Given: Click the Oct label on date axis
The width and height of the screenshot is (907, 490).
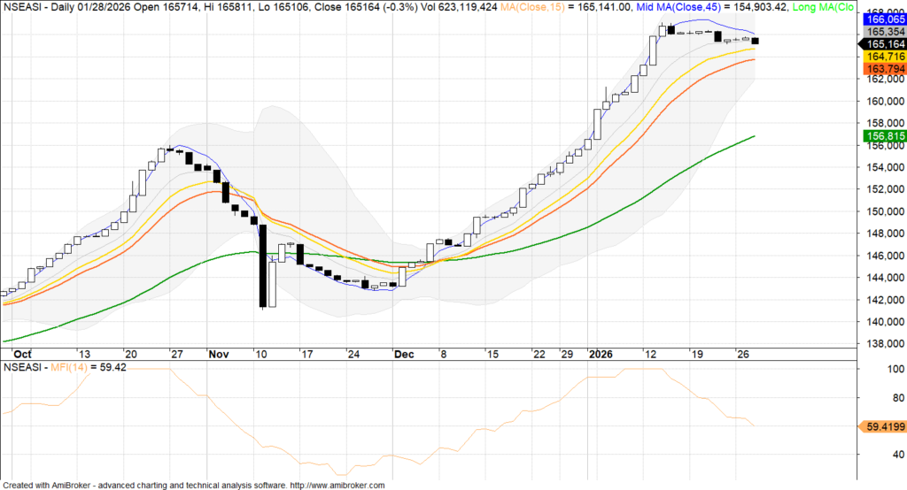Looking at the screenshot, I should [12, 353].
